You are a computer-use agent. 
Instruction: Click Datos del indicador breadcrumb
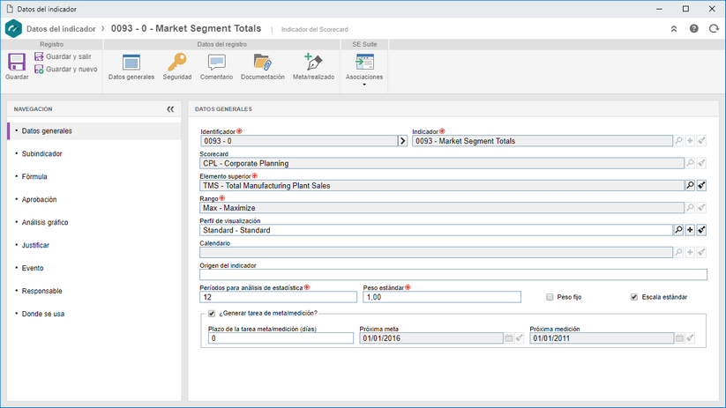[61, 29]
